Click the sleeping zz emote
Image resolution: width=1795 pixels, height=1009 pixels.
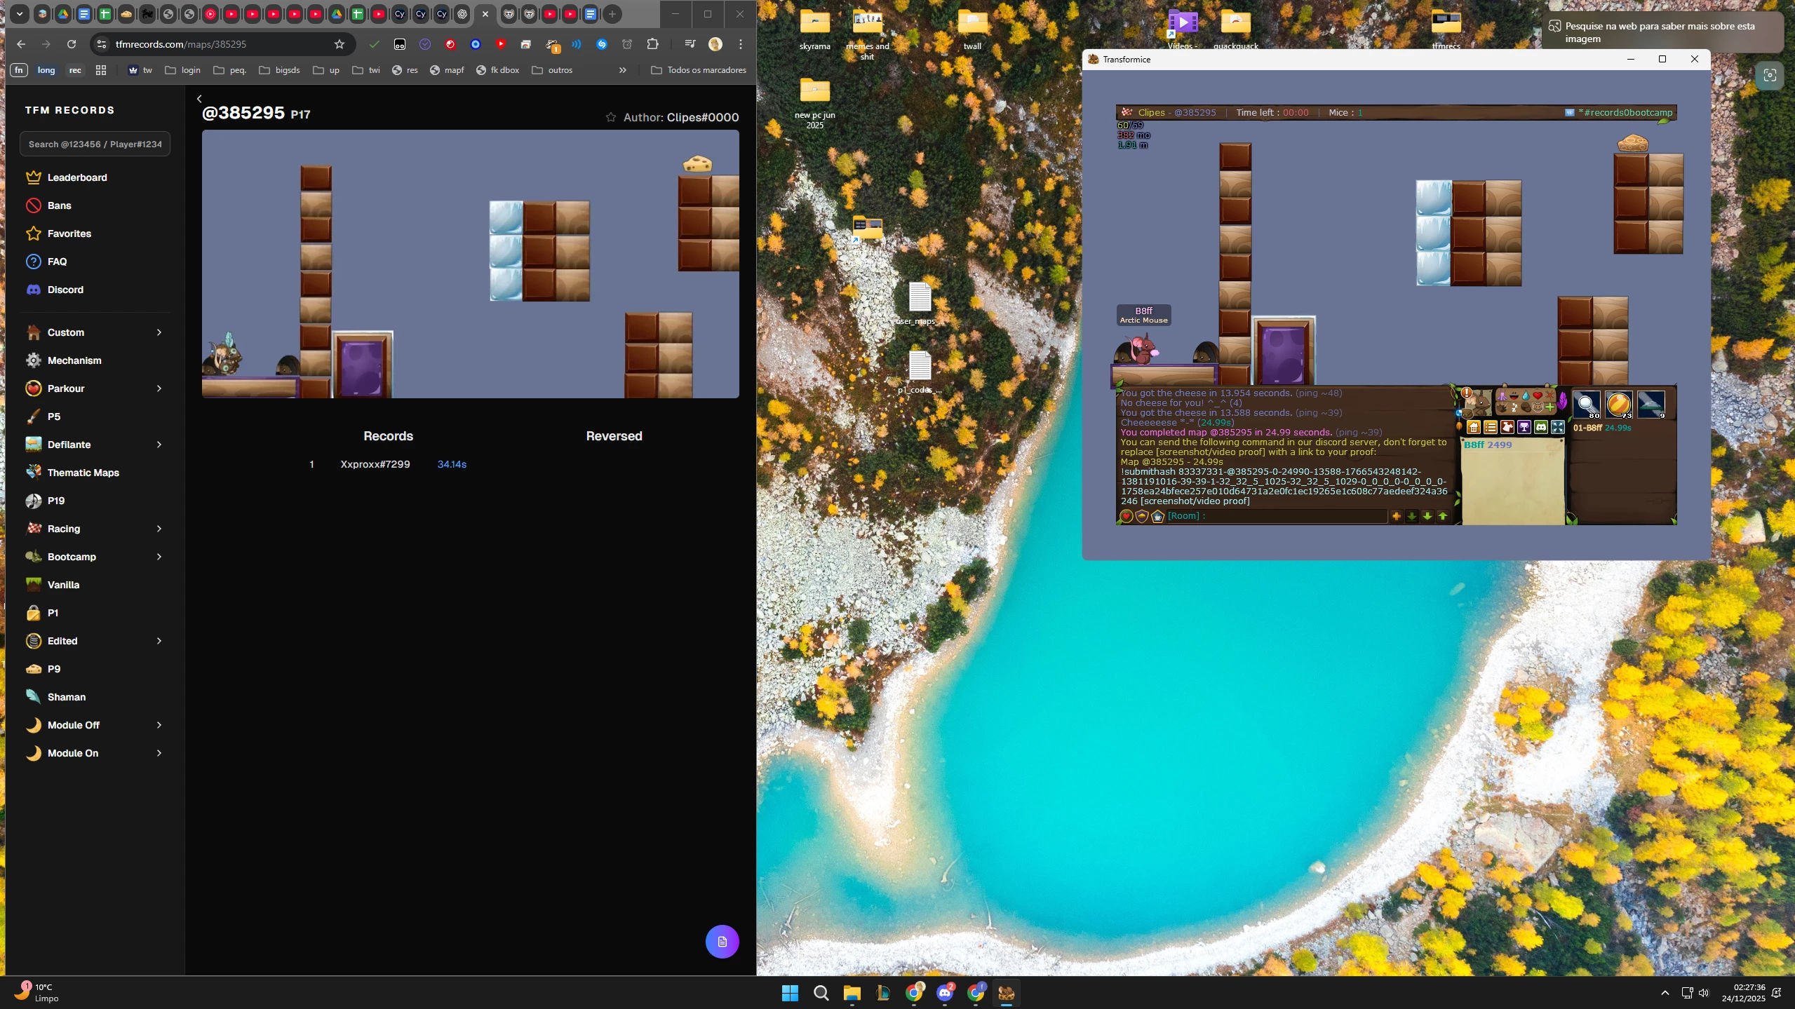point(1514,408)
